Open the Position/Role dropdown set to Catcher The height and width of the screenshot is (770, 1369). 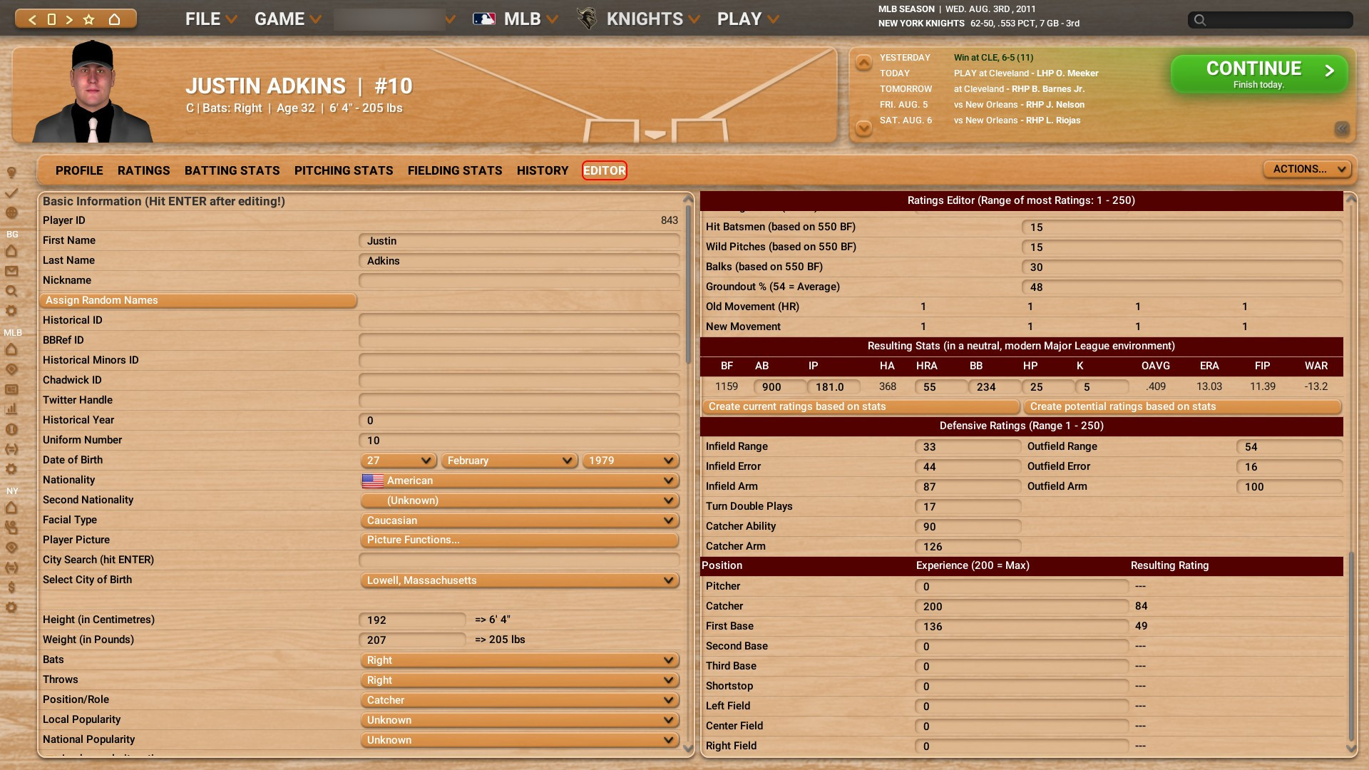pyautogui.click(x=519, y=700)
